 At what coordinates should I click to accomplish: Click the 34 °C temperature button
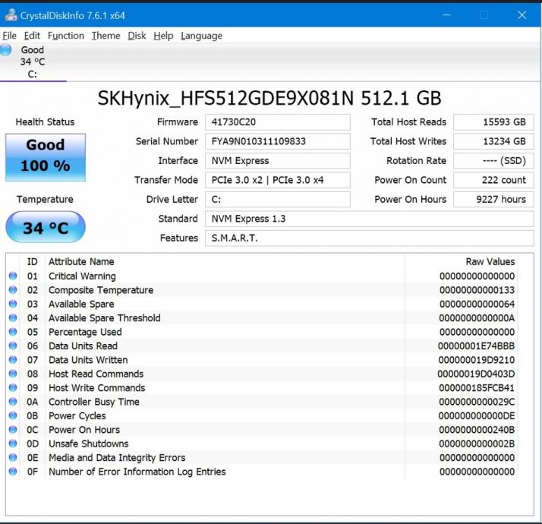pos(46,228)
